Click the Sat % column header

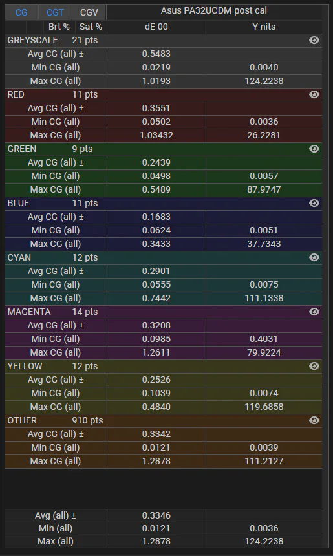pyautogui.click(x=91, y=27)
